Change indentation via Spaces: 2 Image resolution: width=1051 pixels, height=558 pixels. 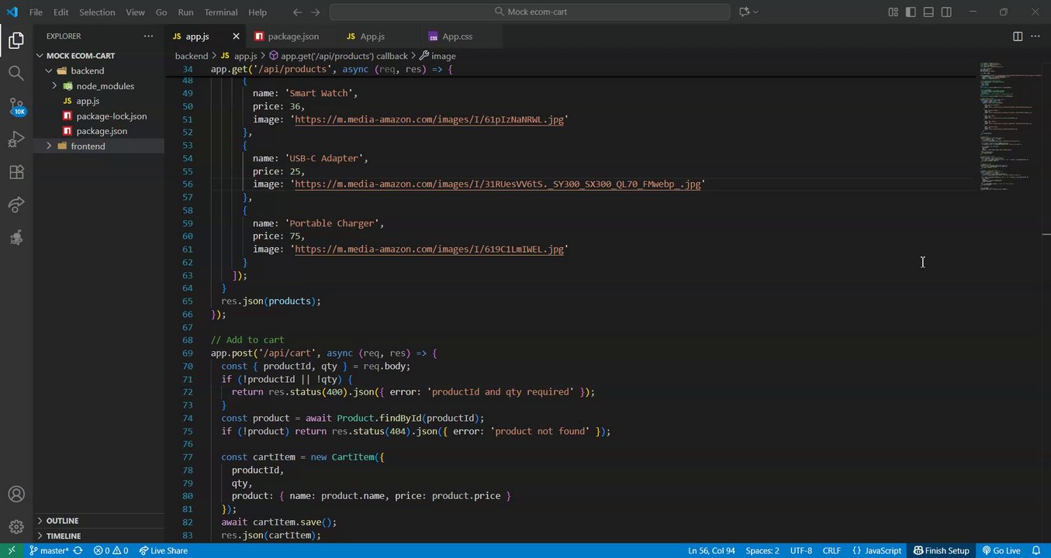762,551
